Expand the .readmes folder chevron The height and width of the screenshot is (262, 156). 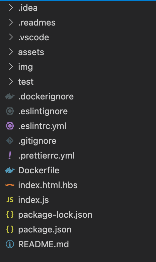coord(11,23)
